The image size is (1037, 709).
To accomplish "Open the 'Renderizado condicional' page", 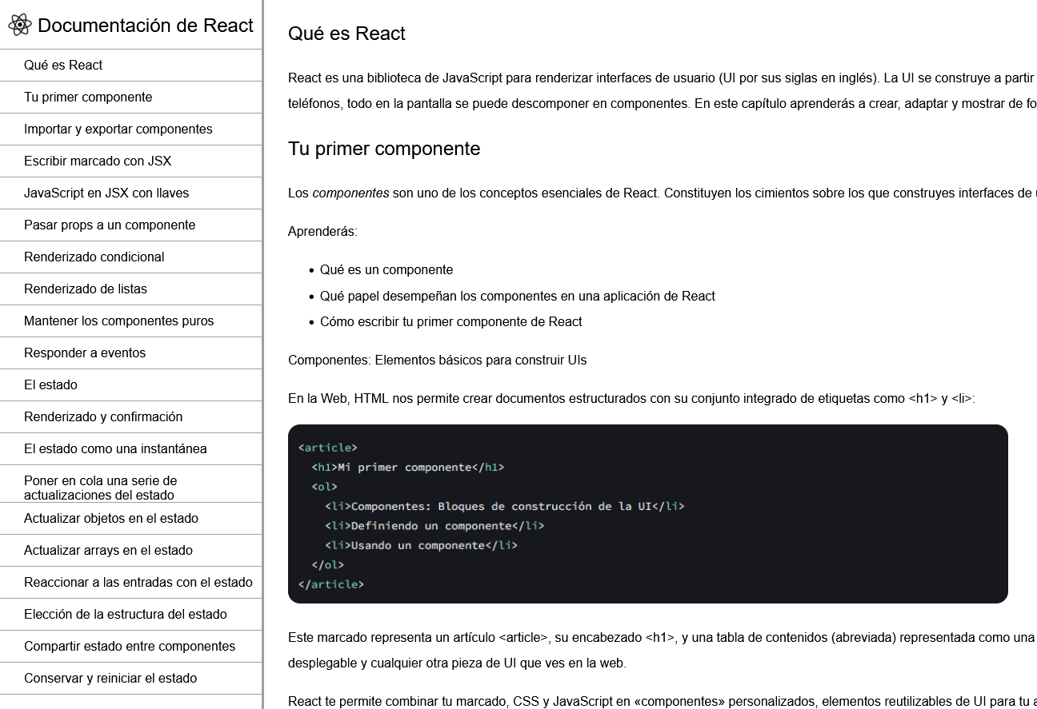I will click(x=94, y=257).
